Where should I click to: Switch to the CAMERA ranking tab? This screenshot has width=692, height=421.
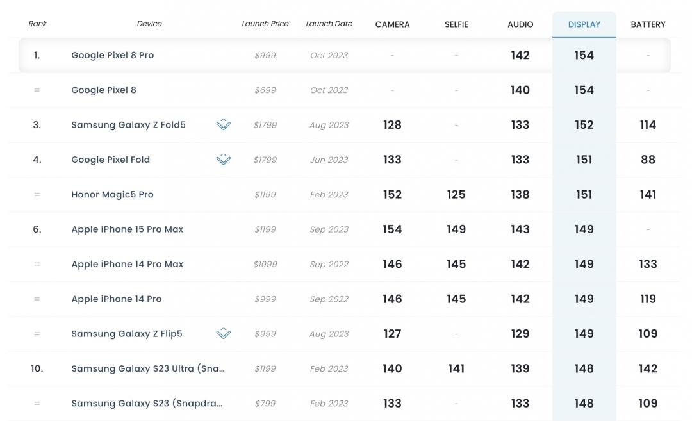coord(392,24)
